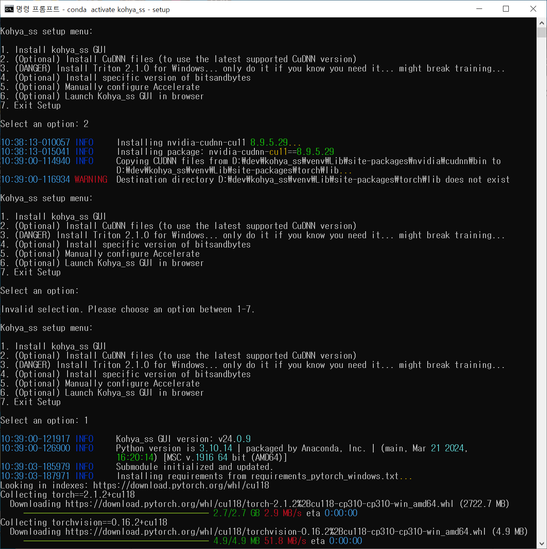Click 'Select an option: 1' line
The height and width of the screenshot is (549, 547).
pyautogui.click(x=44, y=420)
